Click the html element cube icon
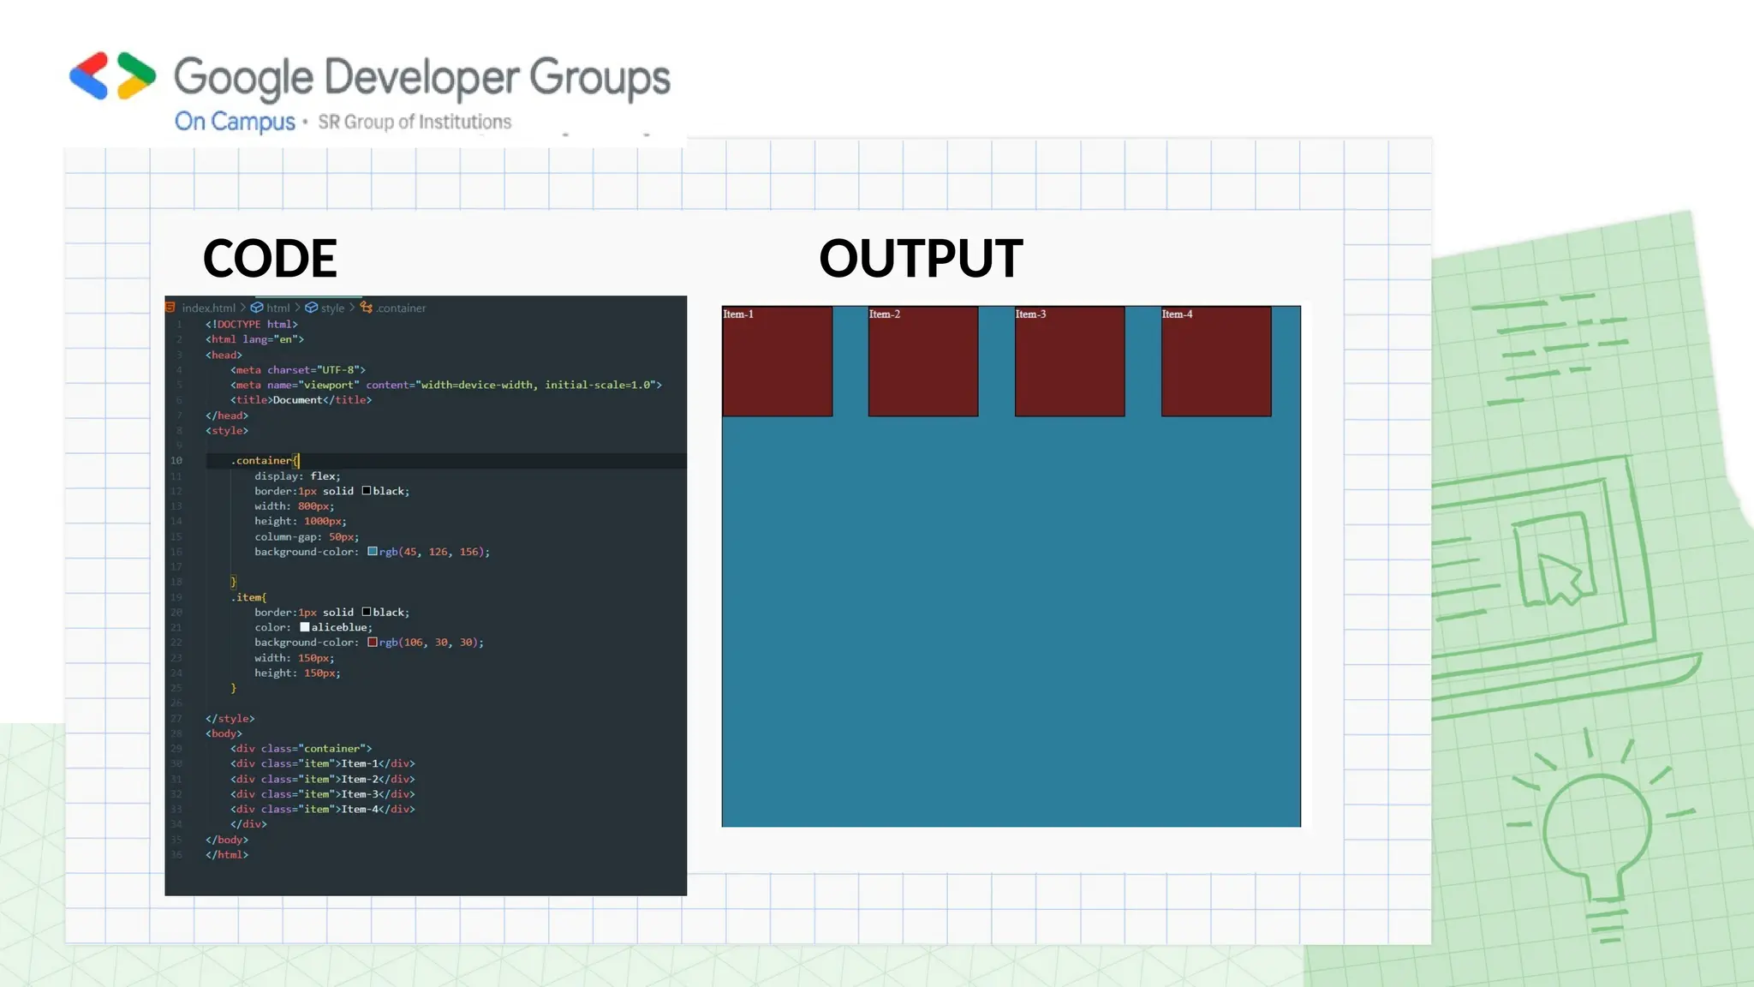 (257, 308)
